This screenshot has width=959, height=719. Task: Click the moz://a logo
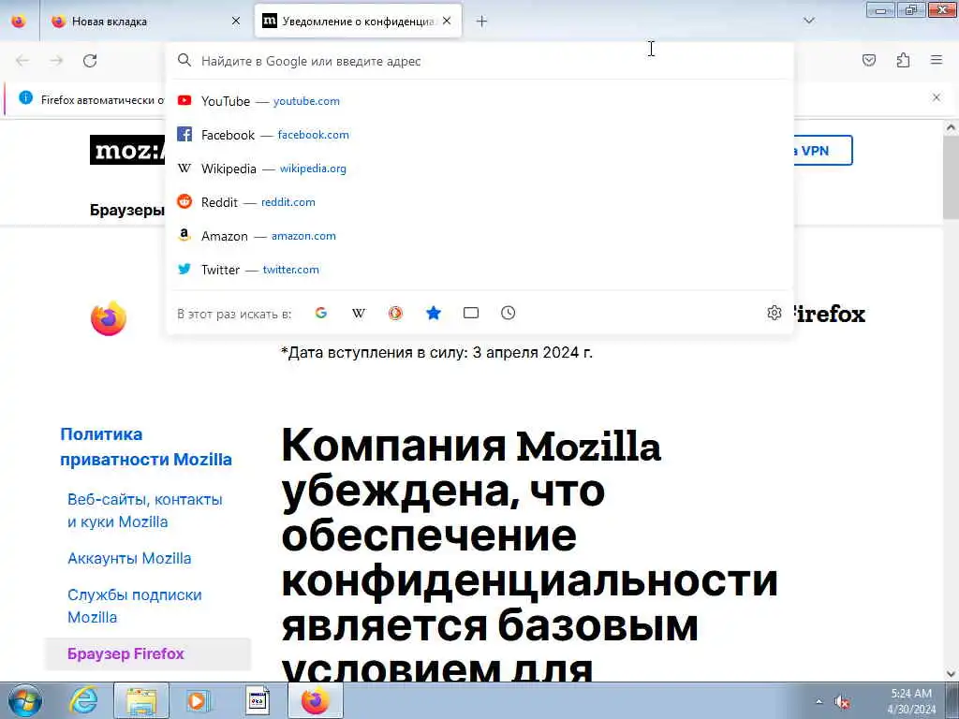tap(127, 150)
